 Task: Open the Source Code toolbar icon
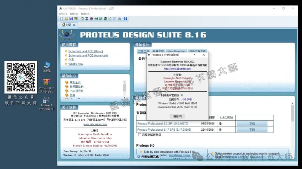[115, 19]
